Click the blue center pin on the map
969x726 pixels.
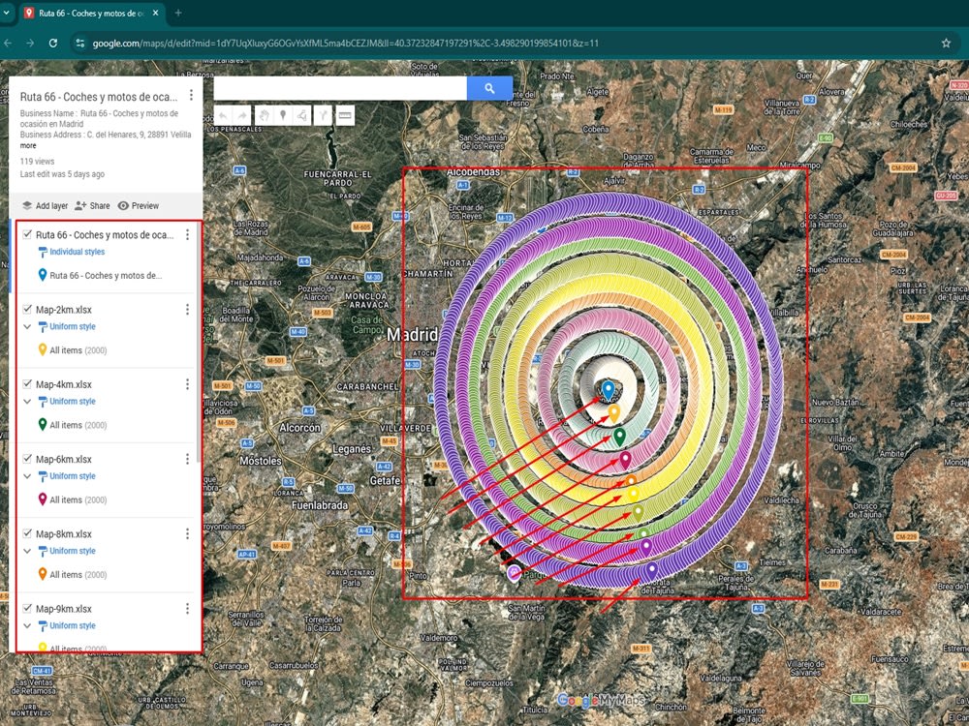[x=609, y=390]
